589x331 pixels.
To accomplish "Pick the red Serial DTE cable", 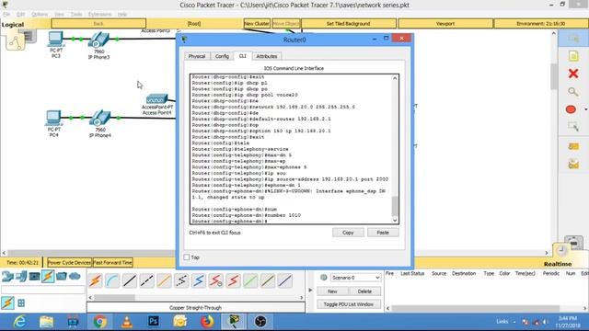I will click(x=233, y=280).
